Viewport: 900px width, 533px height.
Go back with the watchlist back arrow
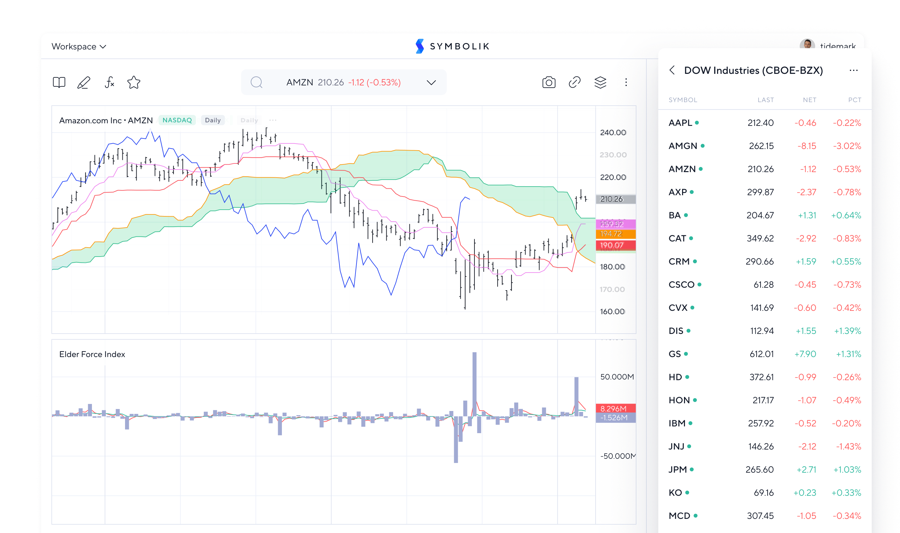point(672,70)
